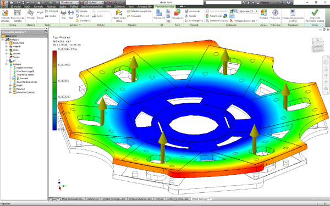
Task: Toggle the Posunutí result checkbox
Action: pos(14,78)
